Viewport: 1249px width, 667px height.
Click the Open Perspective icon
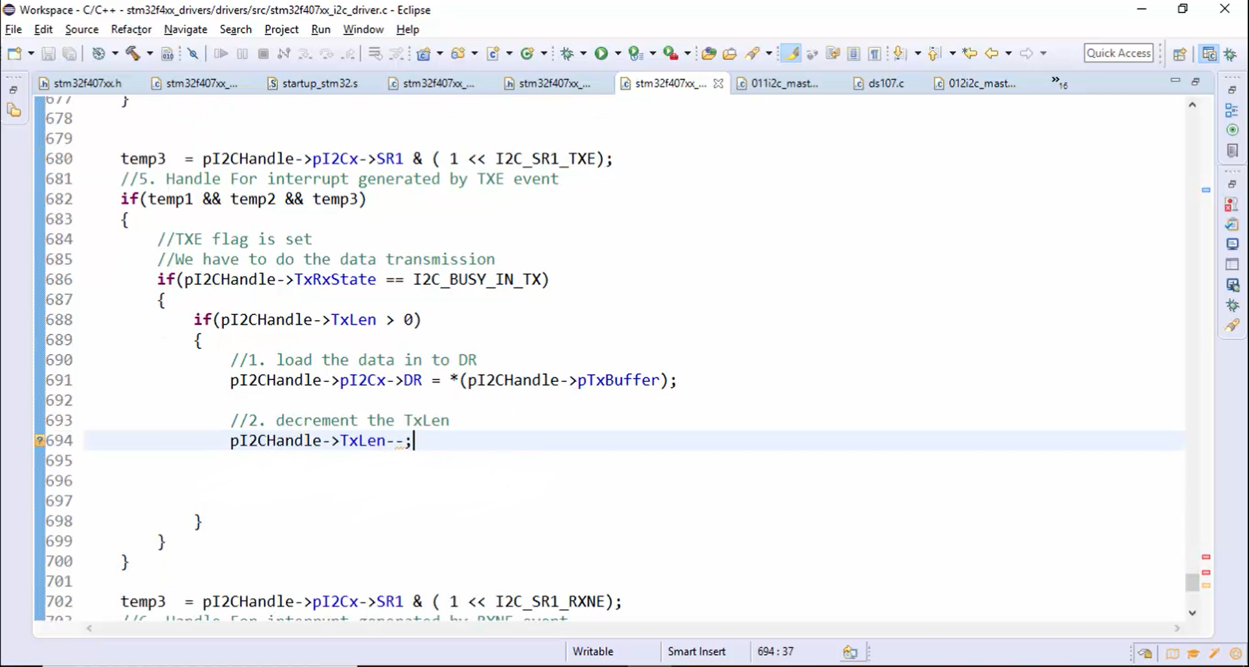[1179, 53]
